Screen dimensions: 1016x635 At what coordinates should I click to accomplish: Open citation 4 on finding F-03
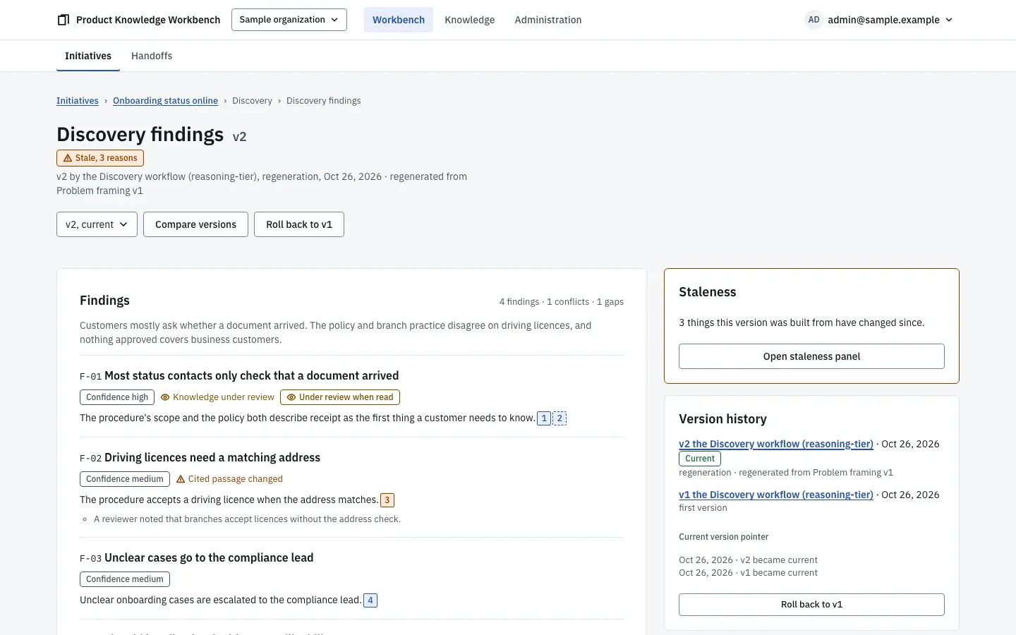[370, 600]
